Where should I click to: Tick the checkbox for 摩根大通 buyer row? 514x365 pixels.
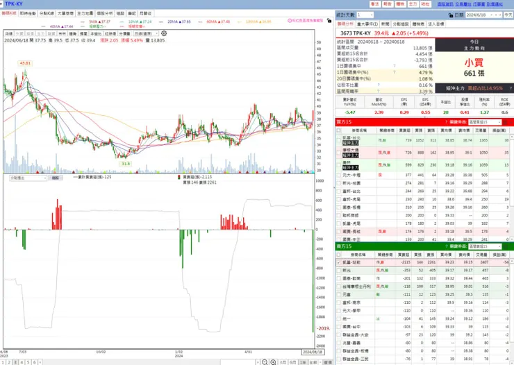[339, 153]
